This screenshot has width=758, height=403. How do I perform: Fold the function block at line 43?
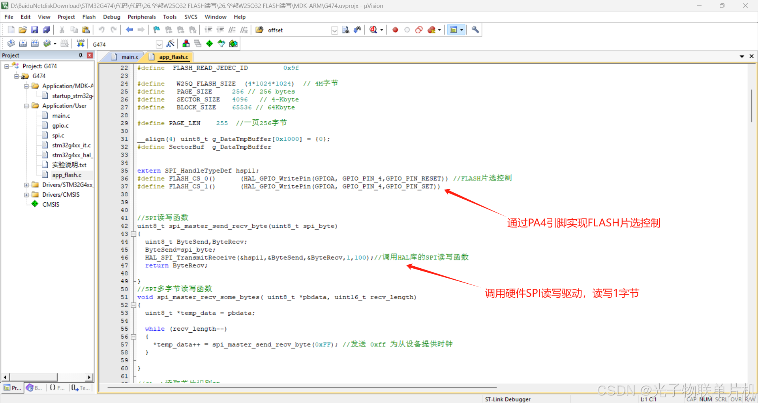[133, 234]
